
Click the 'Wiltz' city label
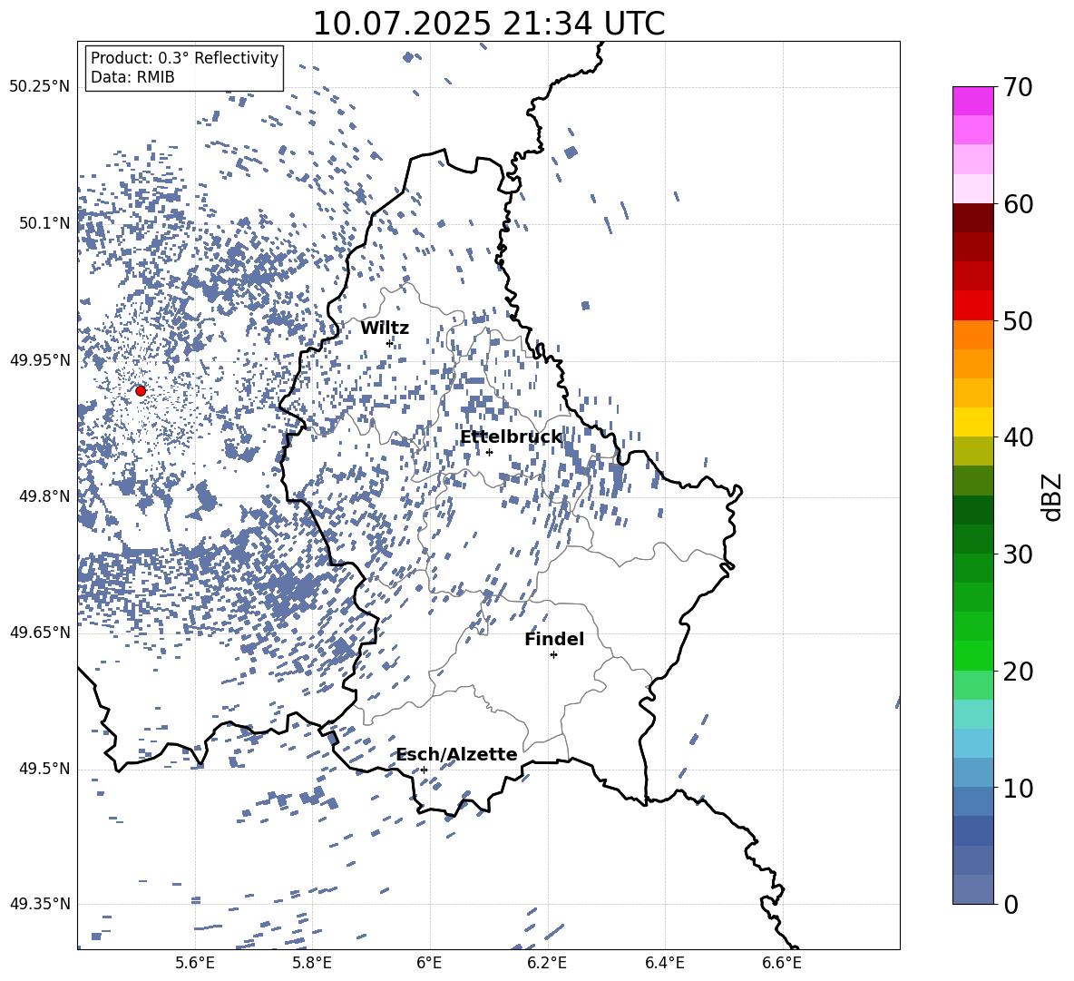point(385,329)
